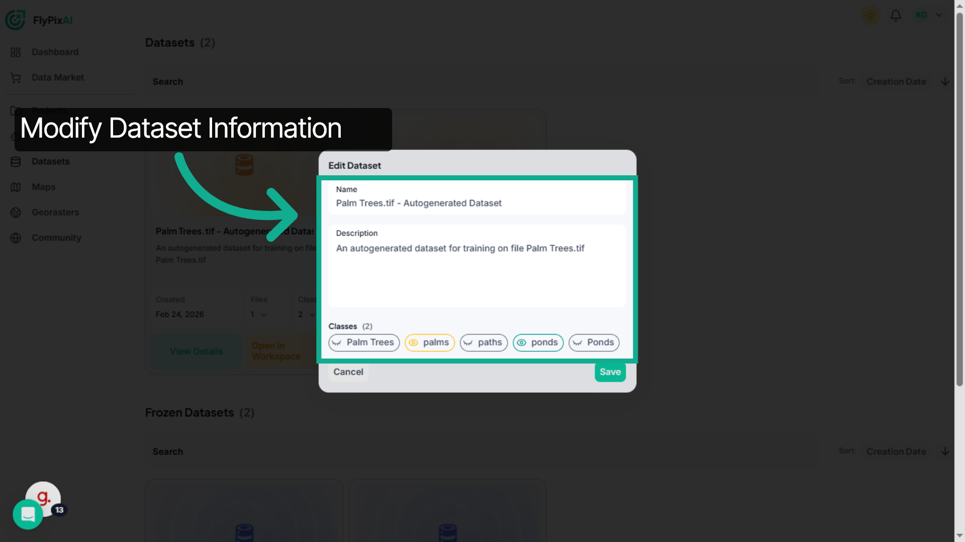This screenshot has width=965, height=542.
Task: Open the chat support bubble
Action: [x=28, y=514]
